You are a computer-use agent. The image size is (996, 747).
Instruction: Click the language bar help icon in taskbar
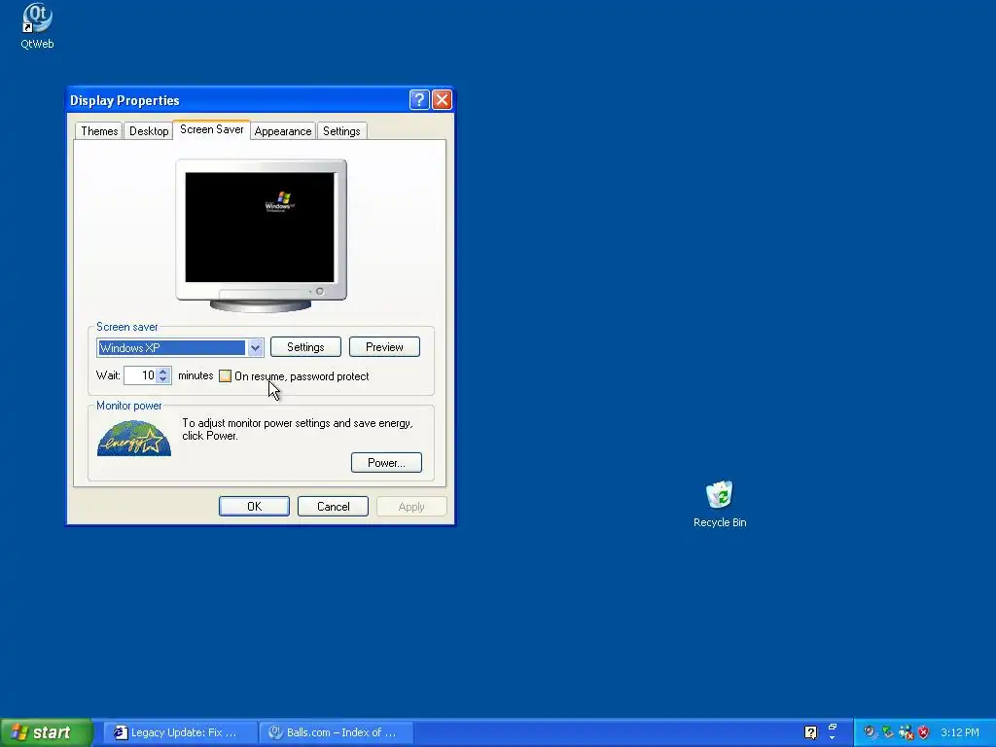pos(810,732)
